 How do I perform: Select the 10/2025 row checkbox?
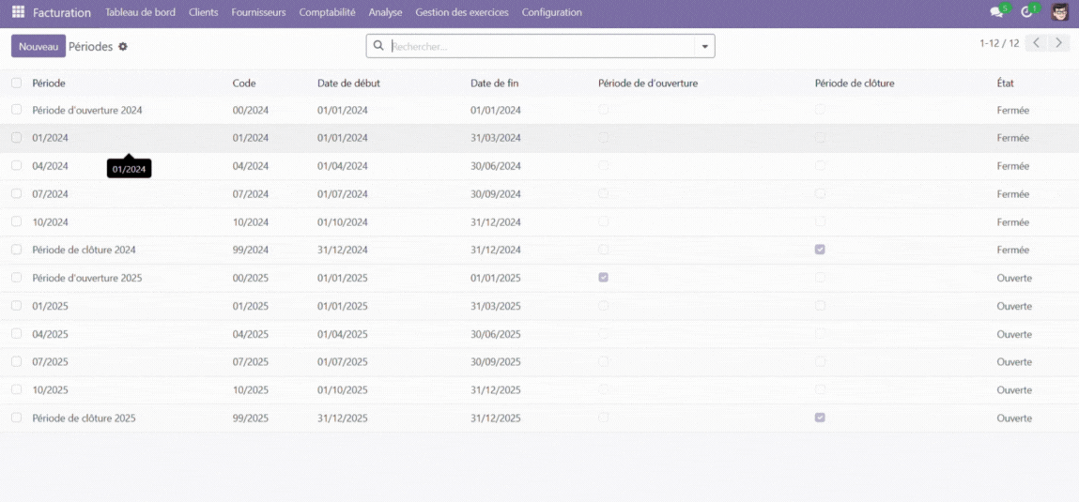[x=17, y=389]
